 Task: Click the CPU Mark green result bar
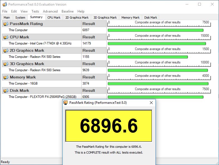[x=157, y=43]
